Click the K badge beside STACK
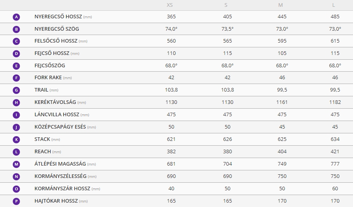 (16, 140)
